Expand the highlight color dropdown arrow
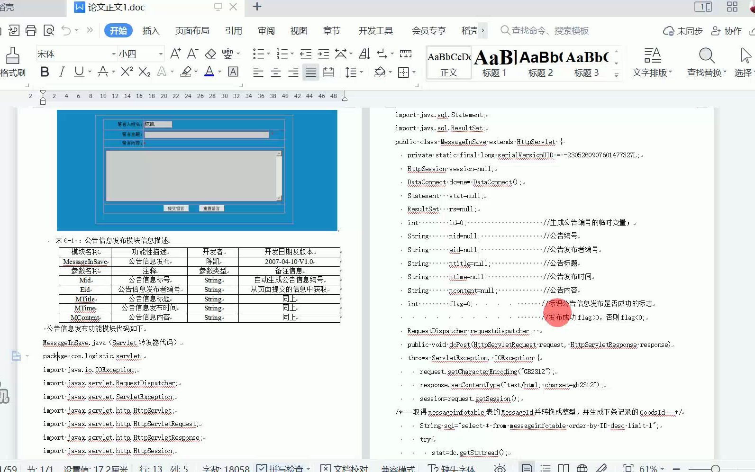 click(x=196, y=72)
